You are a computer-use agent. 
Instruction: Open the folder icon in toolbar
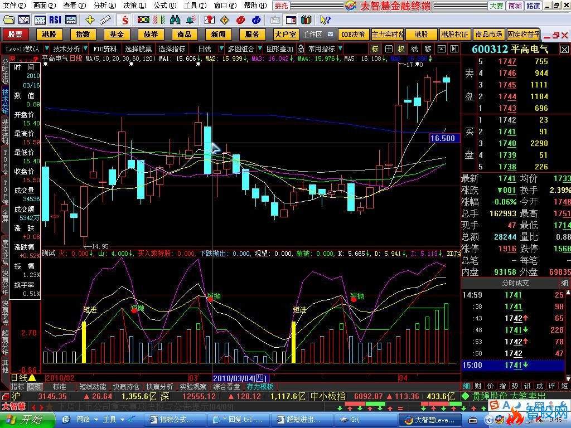[x=8, y=20]
